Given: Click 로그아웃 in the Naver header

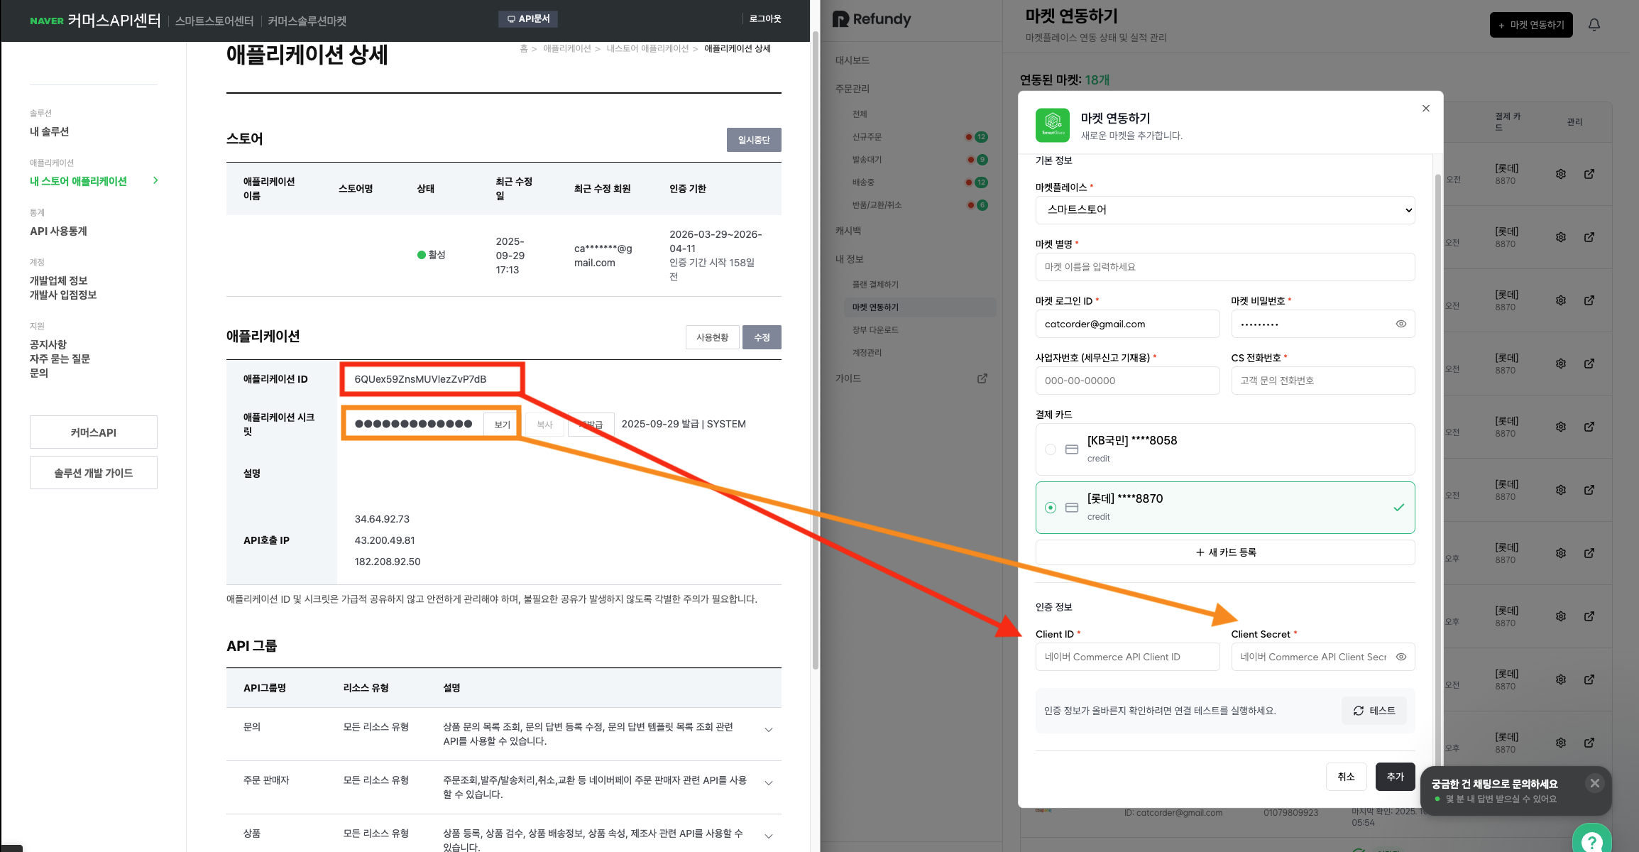Looking at the screenshot, I should point(765,19).
